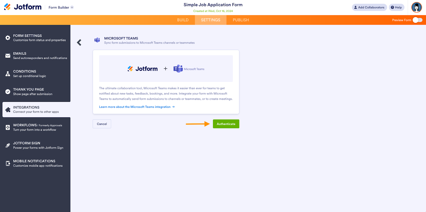This screenshot has width=426, height=212.
Task: Click the green Authenticate button
Action: (x=226, y=124)
